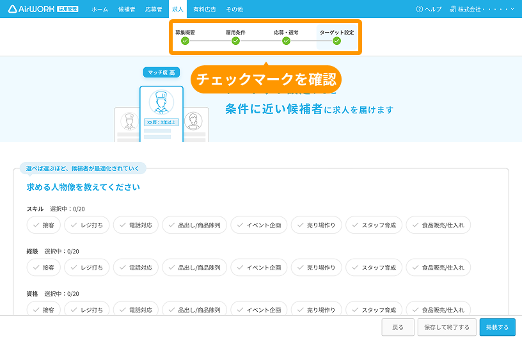Select イベント企画 chip under 資格
Screen dimensions: 522x340
point(259,309)
